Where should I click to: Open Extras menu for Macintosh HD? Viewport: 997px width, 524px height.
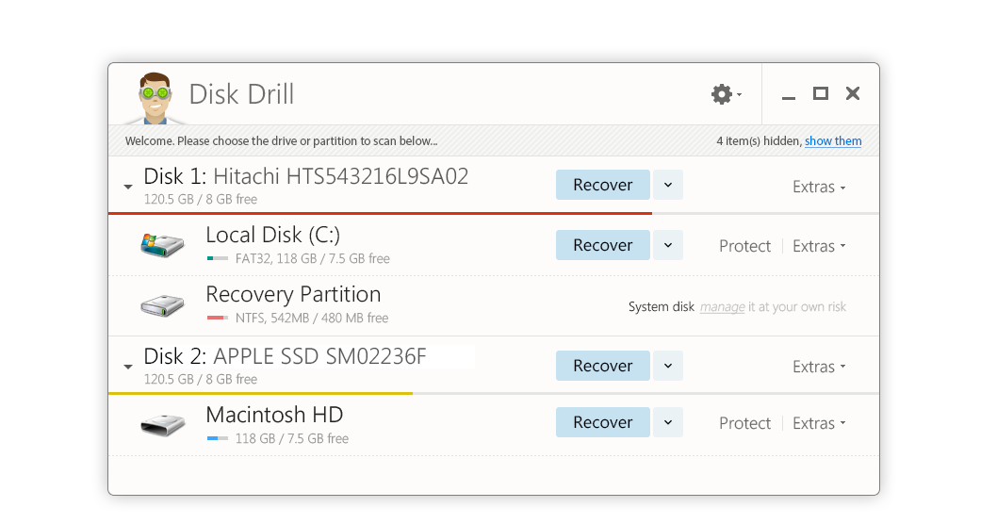819,423
